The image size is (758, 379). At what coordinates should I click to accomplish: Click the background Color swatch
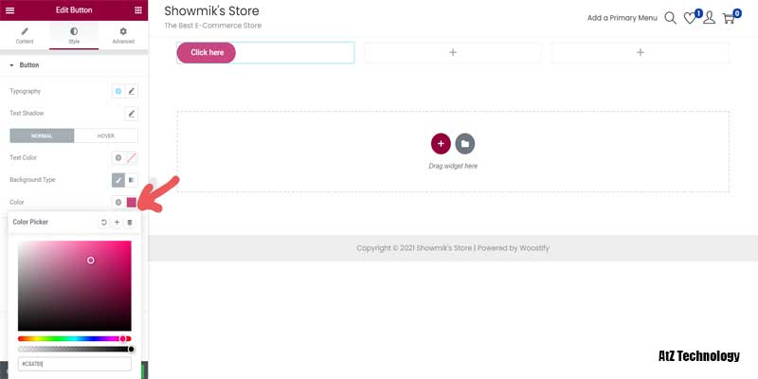(132, 203)
